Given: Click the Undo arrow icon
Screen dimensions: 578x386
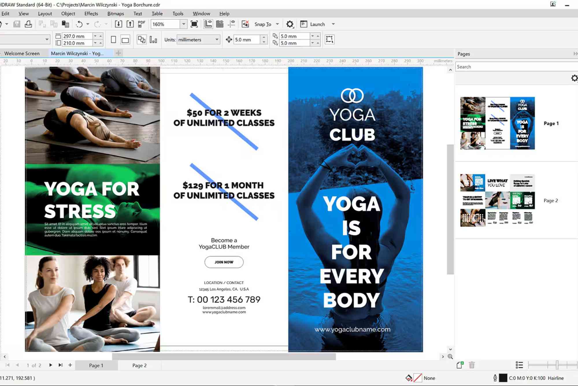Looking at the screenshot, I should tap(79, 24).
